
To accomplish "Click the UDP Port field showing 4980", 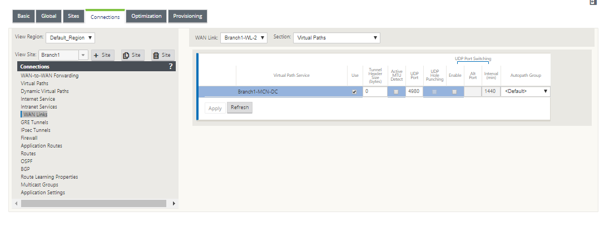I will tap(414, 92).
